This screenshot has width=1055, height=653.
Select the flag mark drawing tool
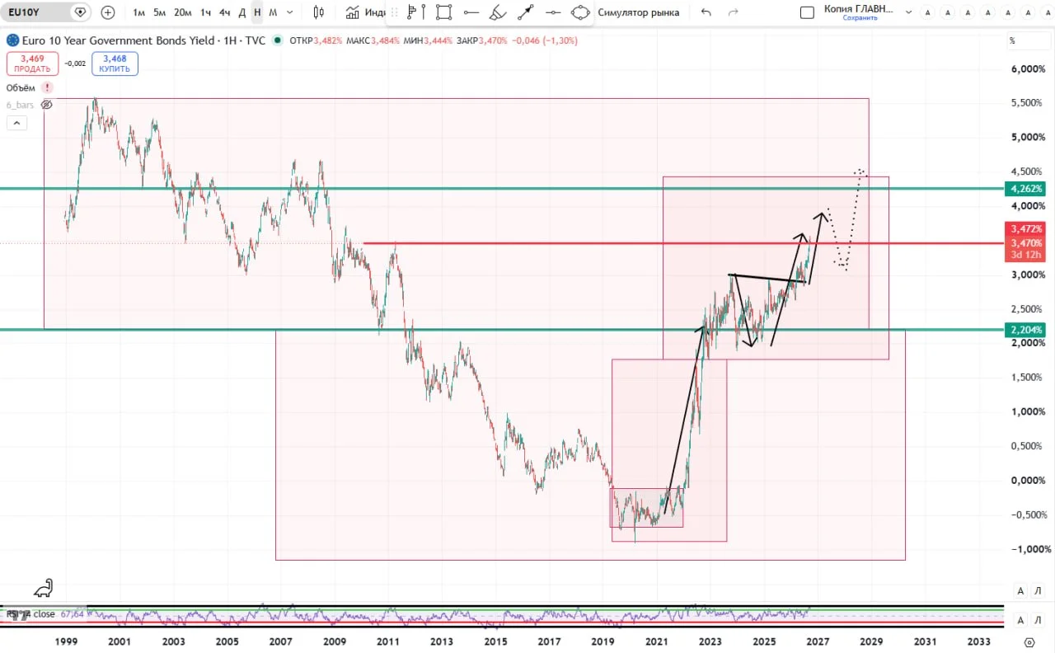coord(412,12)
